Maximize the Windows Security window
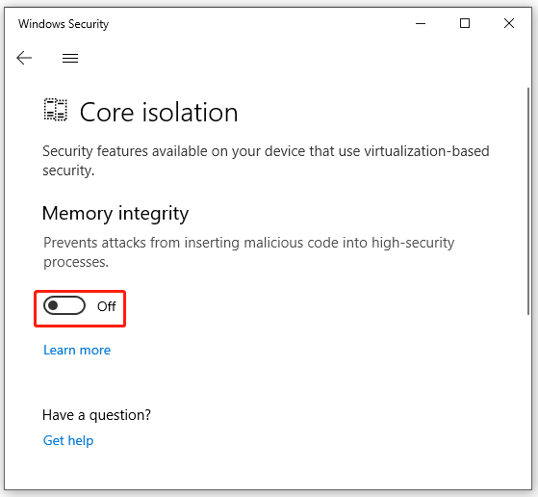 [465, 23]
